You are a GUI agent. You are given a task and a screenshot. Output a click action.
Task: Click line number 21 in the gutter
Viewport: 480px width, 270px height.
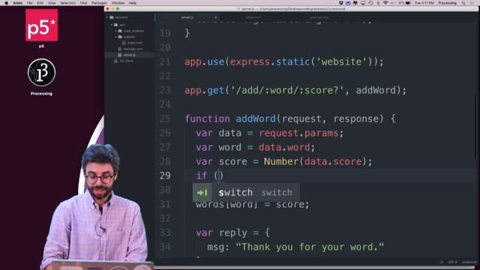tap(165, 61)
